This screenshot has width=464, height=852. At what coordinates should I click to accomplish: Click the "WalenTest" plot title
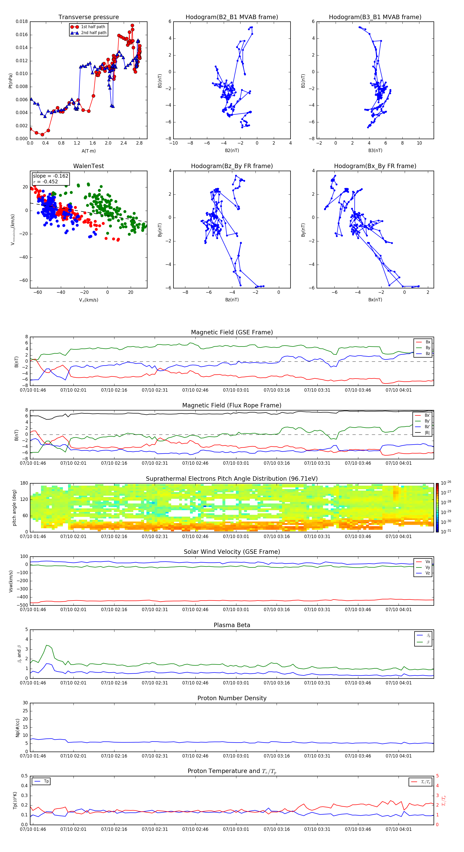[88, 166]
